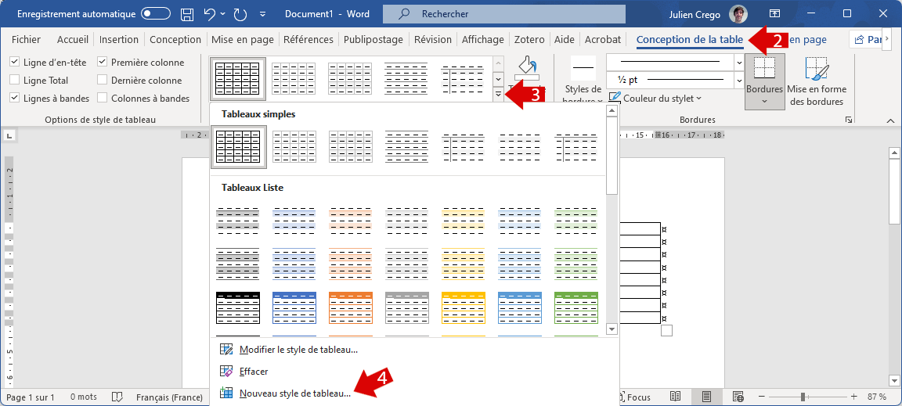Check Ligne Total checkbox
The width and height of the screenshot is (902, 406).
tap(15, 81)
